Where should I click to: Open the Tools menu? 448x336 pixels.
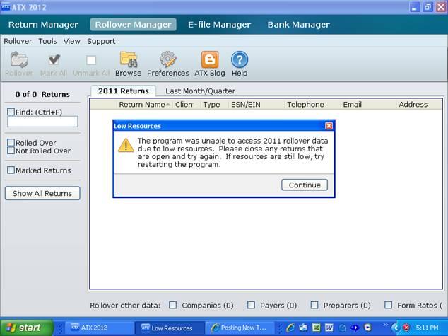(x=48, y=41)
